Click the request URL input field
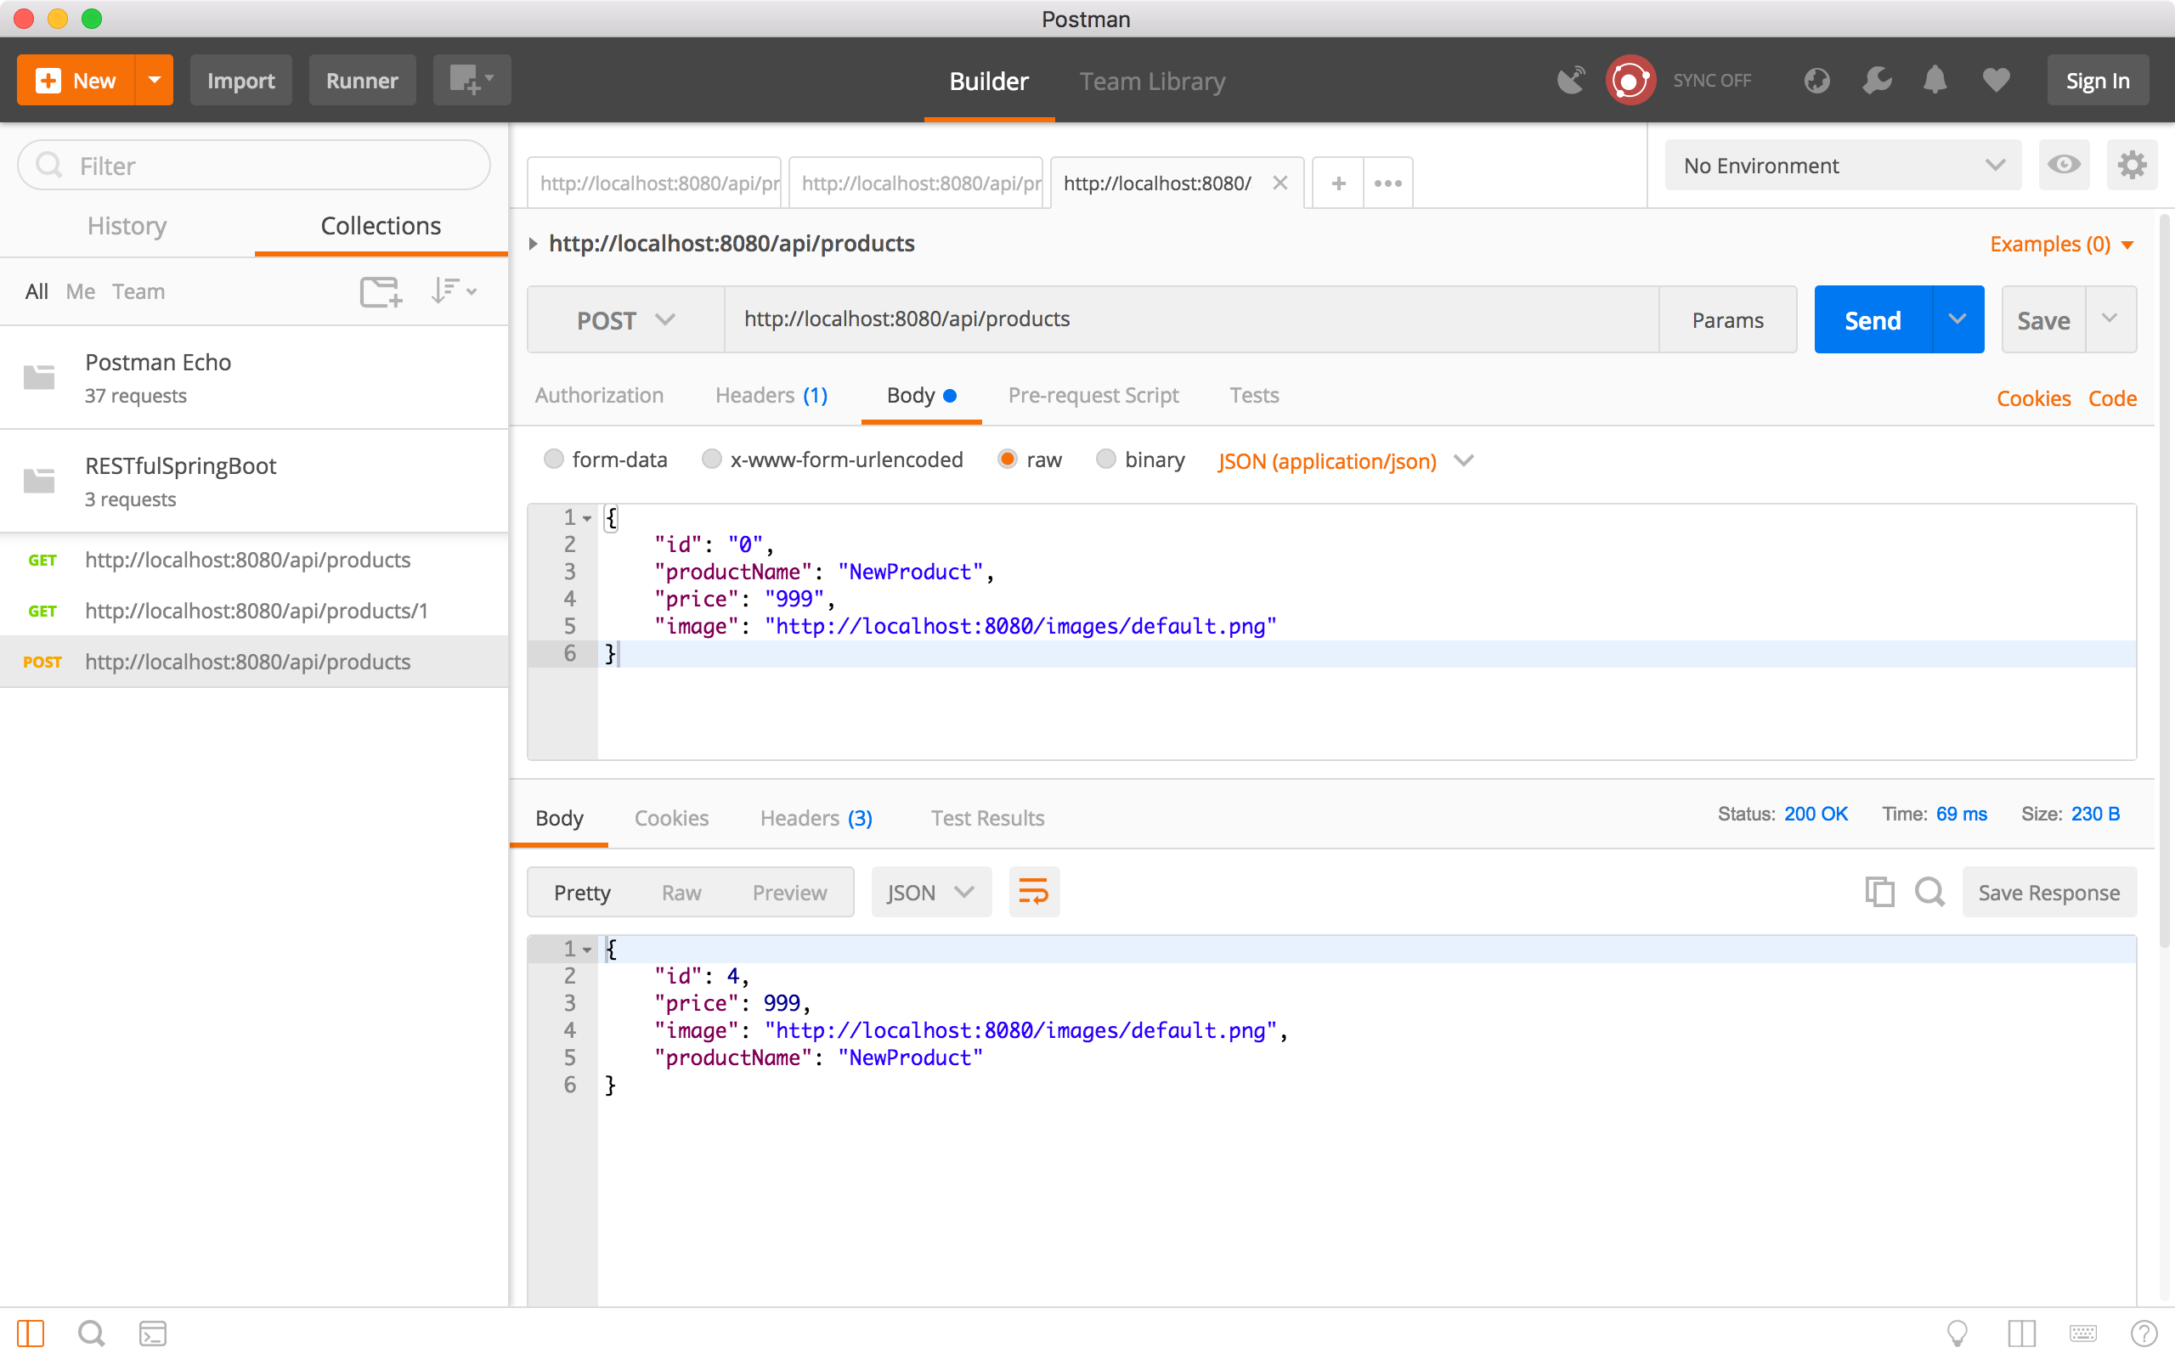This screenshot has width=2175, height=1359. point(1191,320)
